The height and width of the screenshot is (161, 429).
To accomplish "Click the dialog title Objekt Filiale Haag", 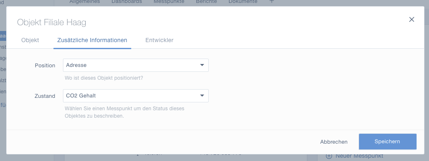I will (x=52, y=22).
